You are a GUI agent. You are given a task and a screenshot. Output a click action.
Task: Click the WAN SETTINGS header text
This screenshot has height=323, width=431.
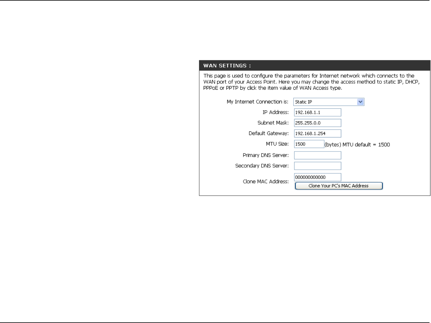227,66
